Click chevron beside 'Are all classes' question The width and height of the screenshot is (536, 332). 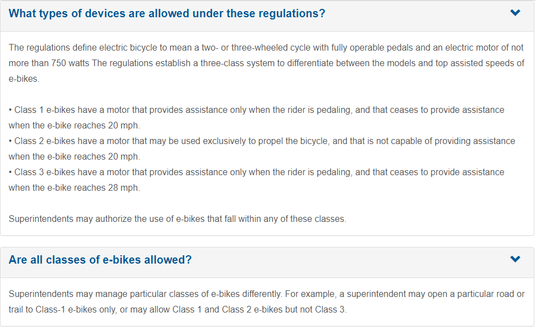click(515, 259)
